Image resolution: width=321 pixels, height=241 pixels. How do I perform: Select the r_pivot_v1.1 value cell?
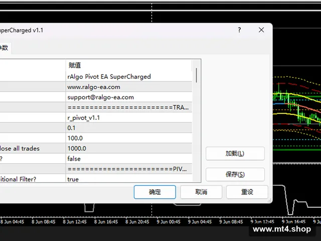tap(129, 117)
